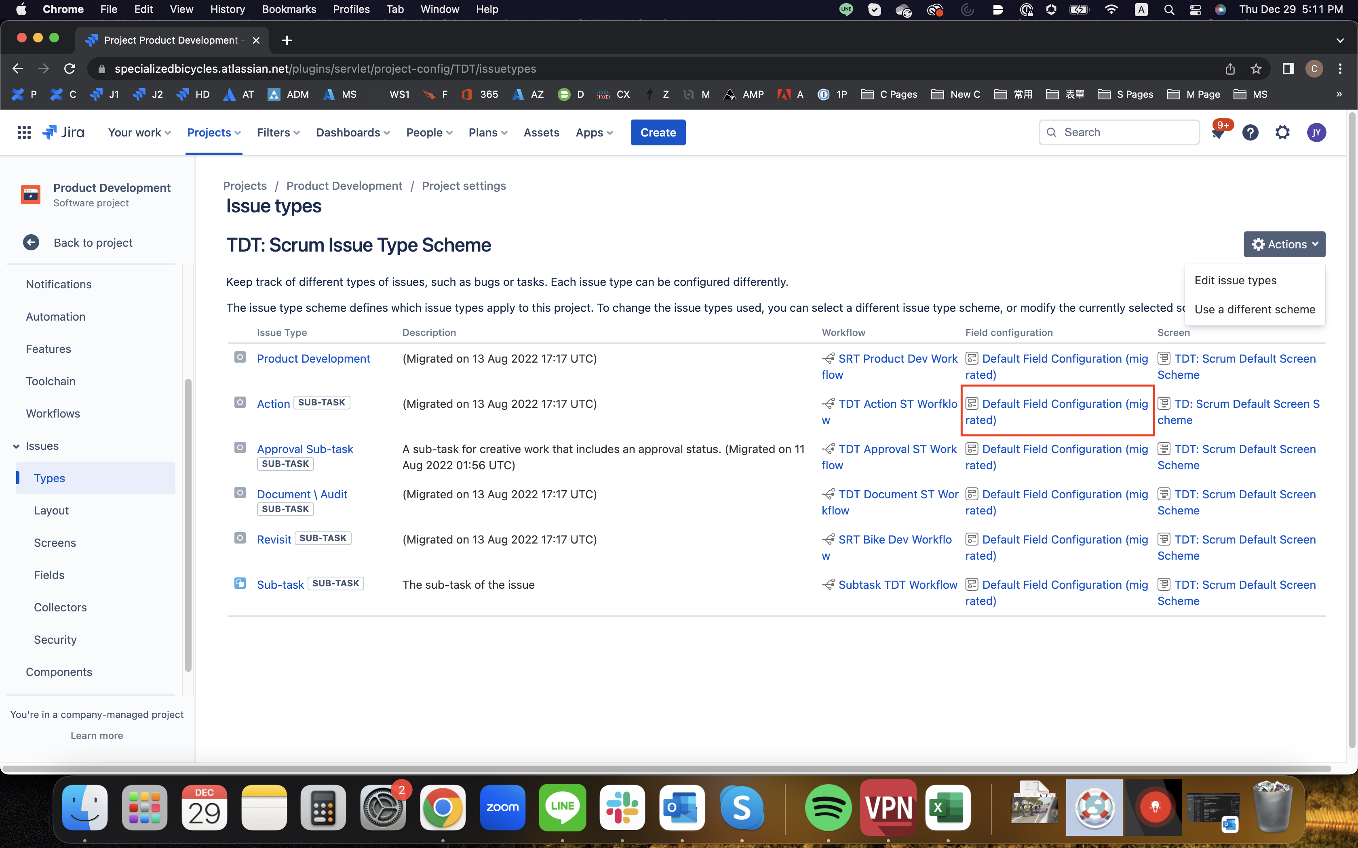Open the Actions dropdown
Image resolution: width=1358 pixels, height=848 pixels.
1284,244
